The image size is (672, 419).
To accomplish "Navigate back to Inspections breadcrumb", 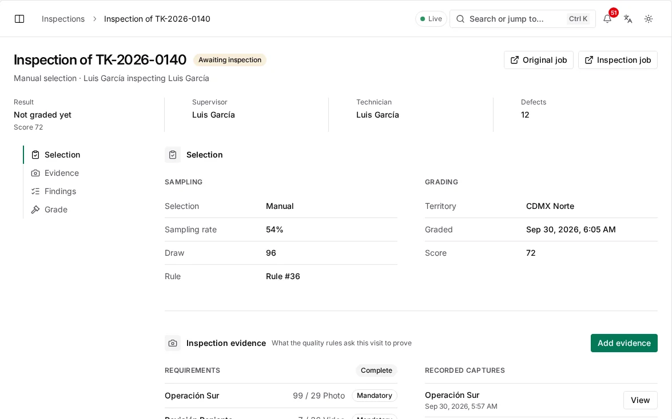I will 63,19.
